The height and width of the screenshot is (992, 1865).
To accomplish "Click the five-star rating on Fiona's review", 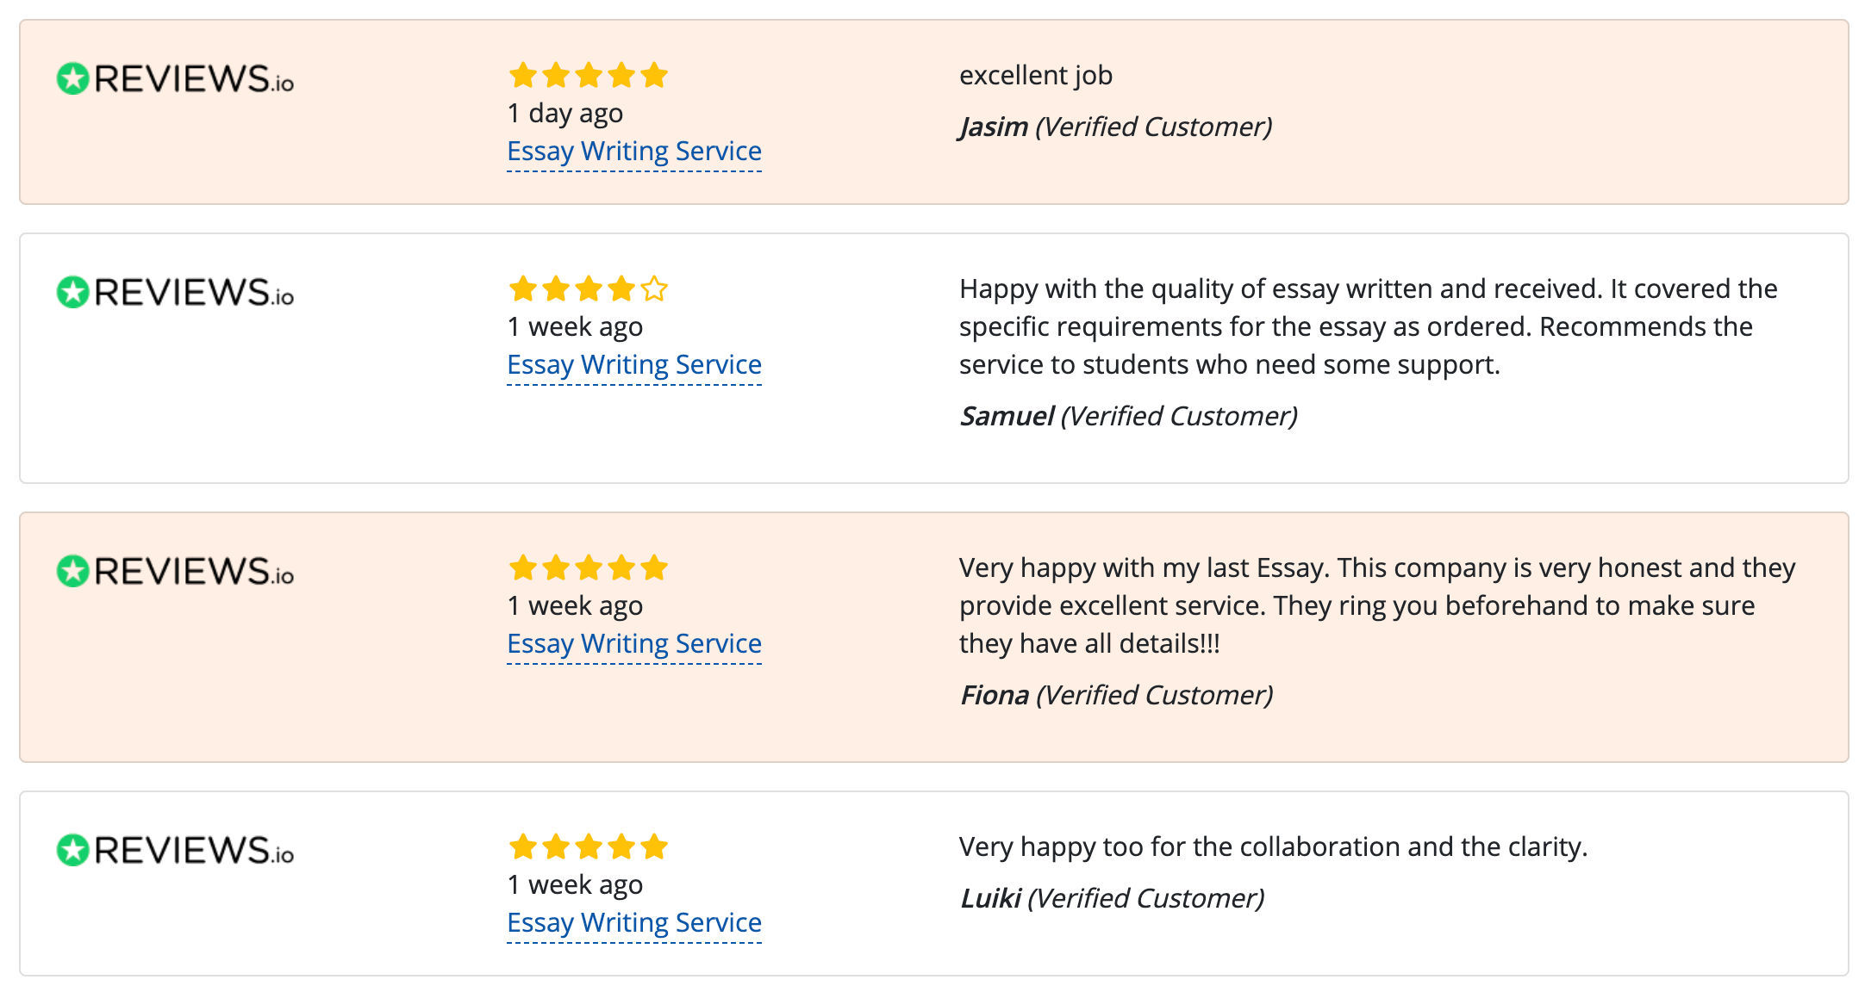I will tap(589, 568).
